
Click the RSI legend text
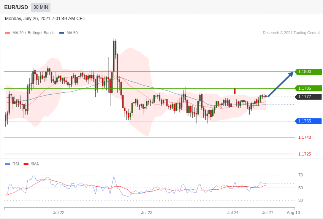16,164
